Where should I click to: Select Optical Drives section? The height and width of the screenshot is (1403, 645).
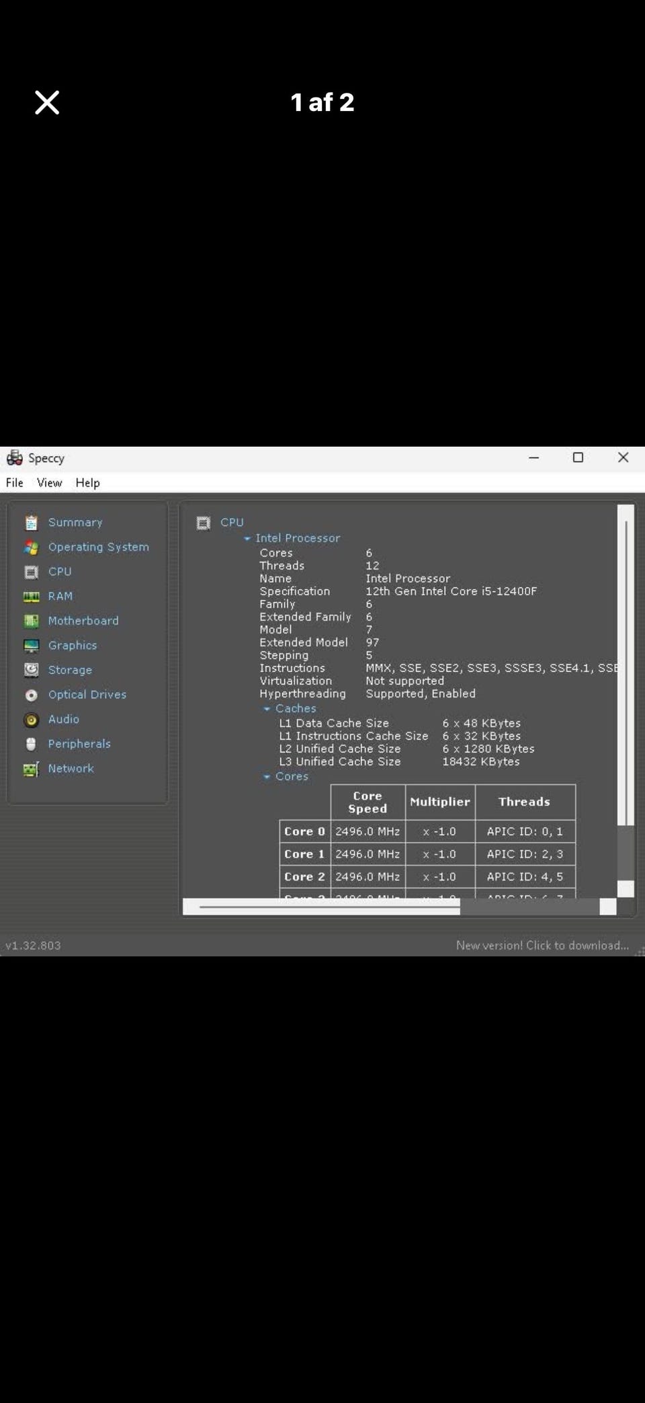coord(87,695)
